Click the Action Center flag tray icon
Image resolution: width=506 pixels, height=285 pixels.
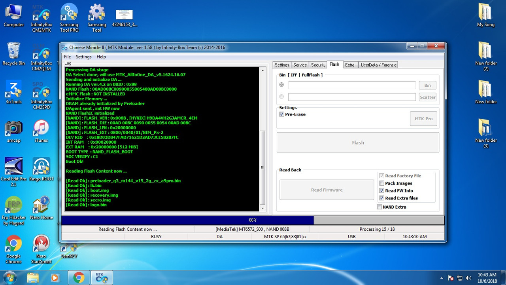click(x=451, y=278)
